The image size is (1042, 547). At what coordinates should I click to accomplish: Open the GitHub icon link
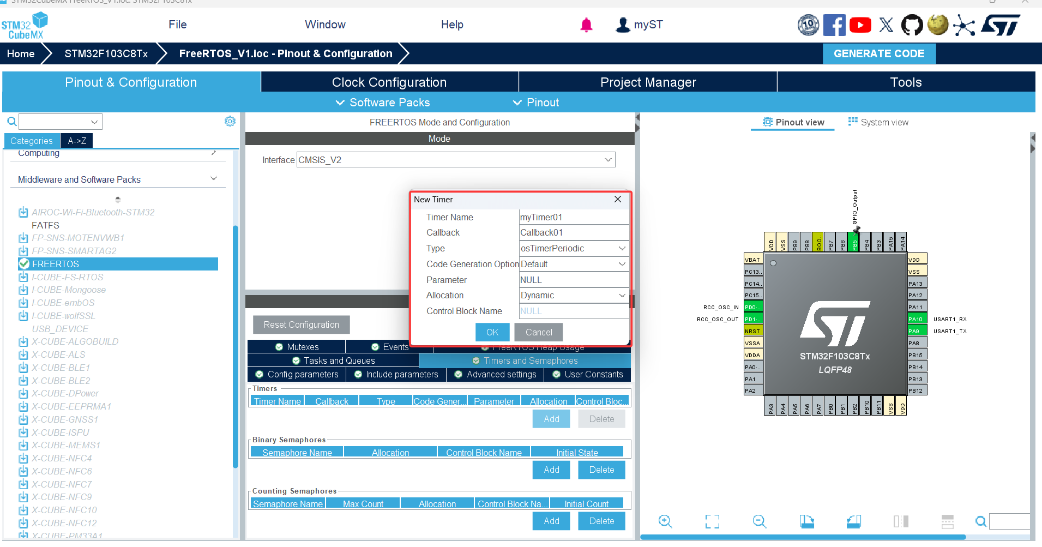pos(912,25)
